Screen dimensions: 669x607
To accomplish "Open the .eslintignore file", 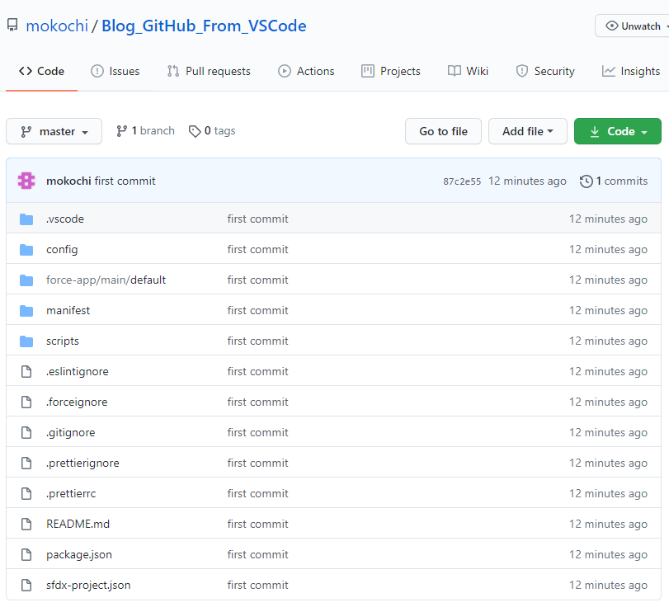I will pos(78,371).
